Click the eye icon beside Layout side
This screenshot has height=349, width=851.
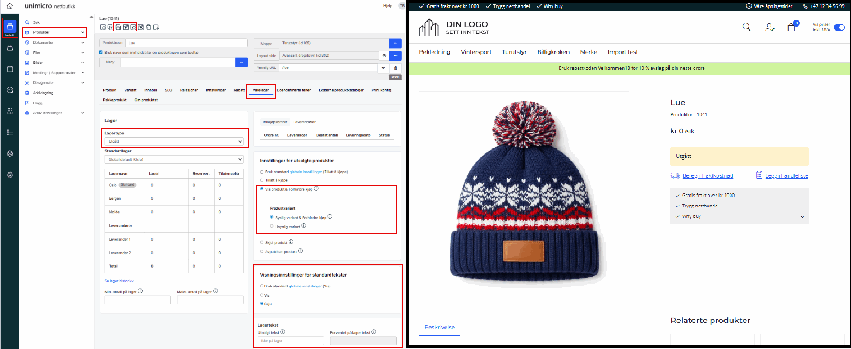(384, 56)
